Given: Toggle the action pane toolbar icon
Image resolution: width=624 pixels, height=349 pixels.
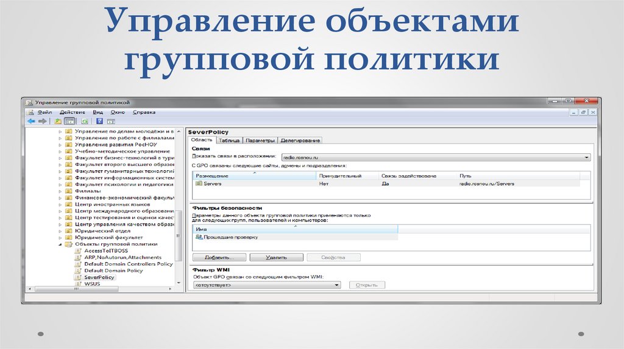Looking at the screenshot, I should pyautogui.click(x=111, y=121).
